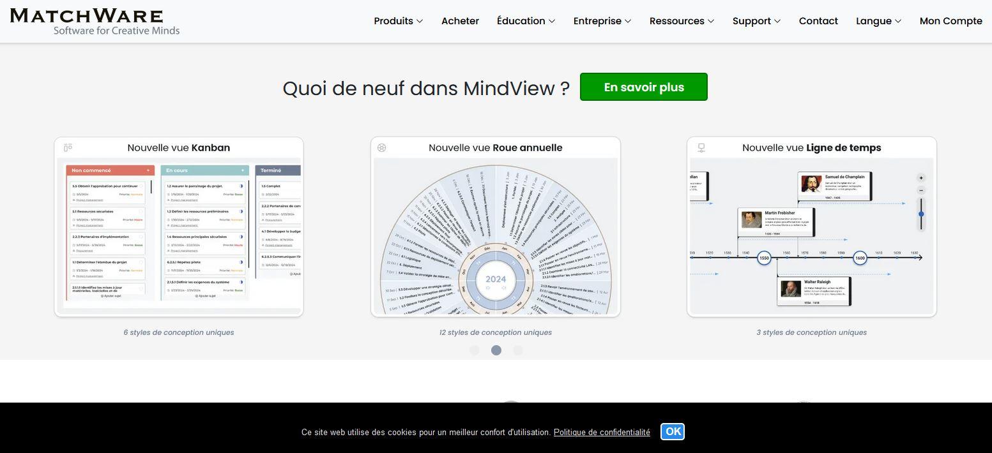
Task: Click the Terminé column header
Action: [x=278, y=170]
